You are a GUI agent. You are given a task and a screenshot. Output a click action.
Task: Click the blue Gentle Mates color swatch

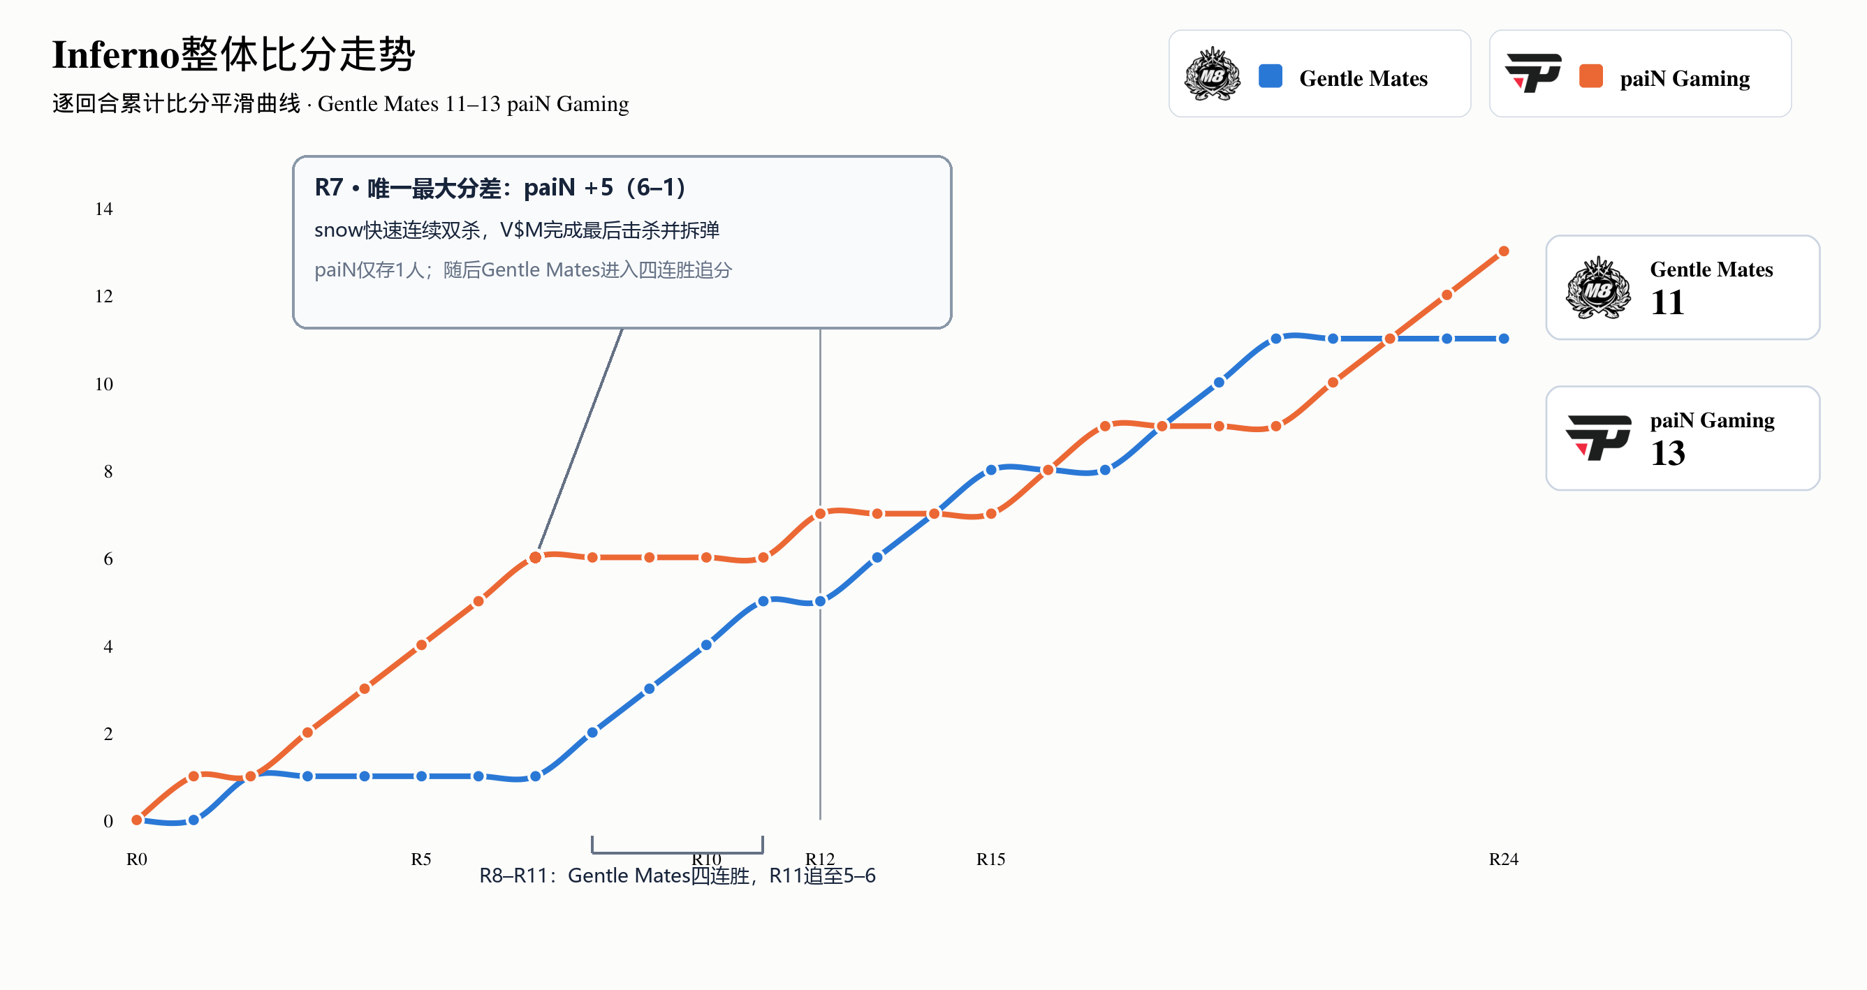coord(1271,76)
